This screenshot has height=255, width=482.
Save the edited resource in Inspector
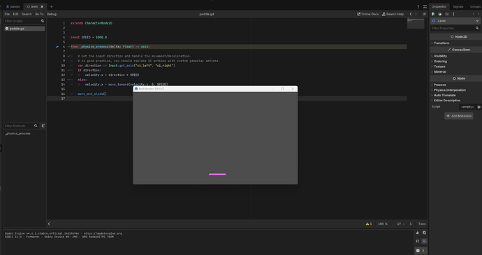(x=447, y=14)
